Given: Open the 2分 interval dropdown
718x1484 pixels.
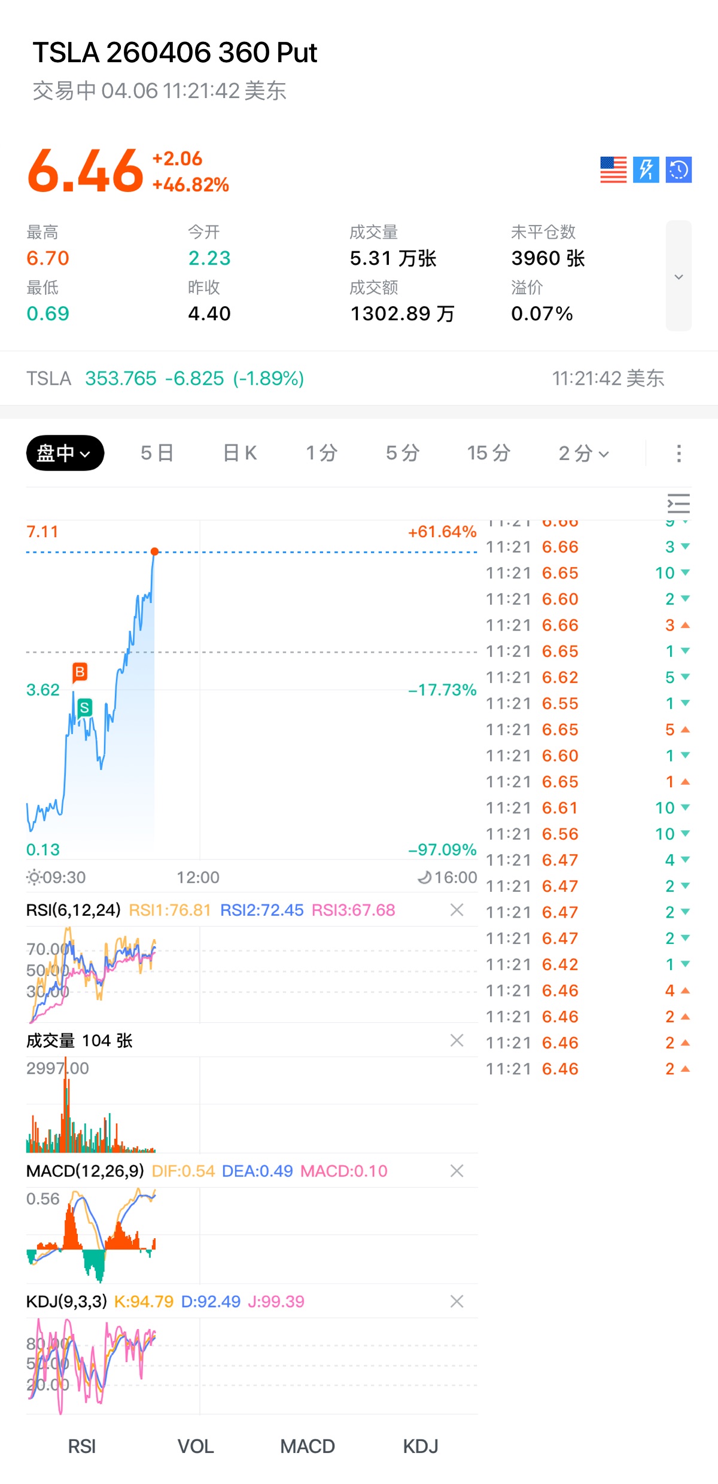Looking at the screenshot, I should click(x=583, y=453).
